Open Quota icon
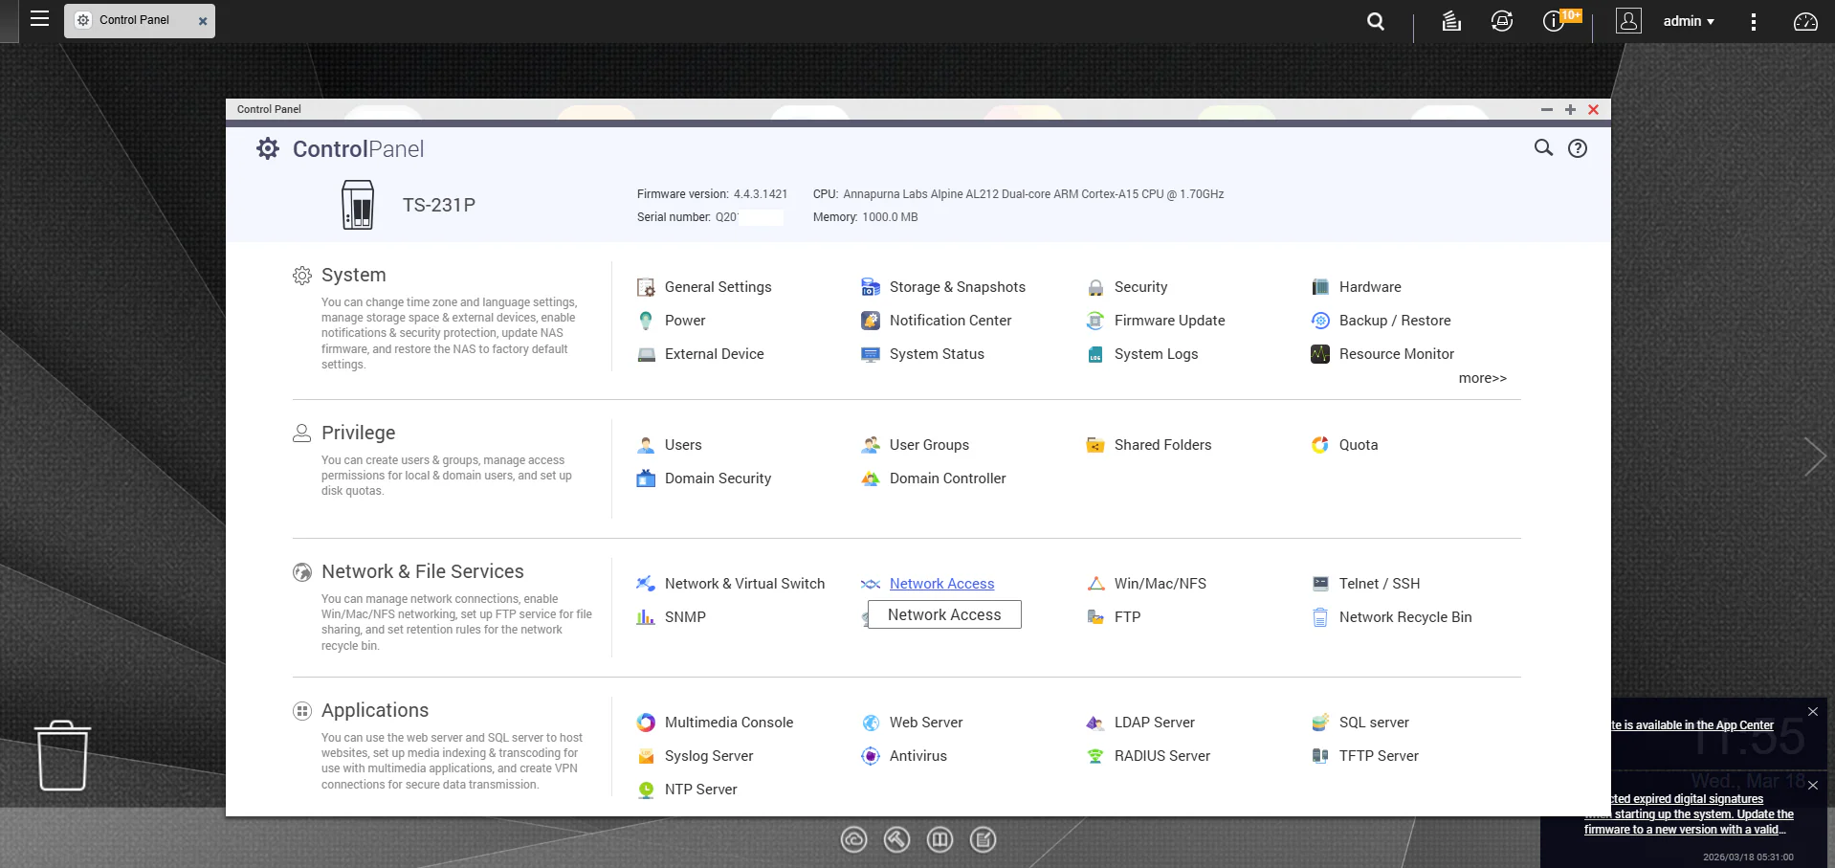This screenshot has height=868, width=1835. click(x=1320, y=445)
